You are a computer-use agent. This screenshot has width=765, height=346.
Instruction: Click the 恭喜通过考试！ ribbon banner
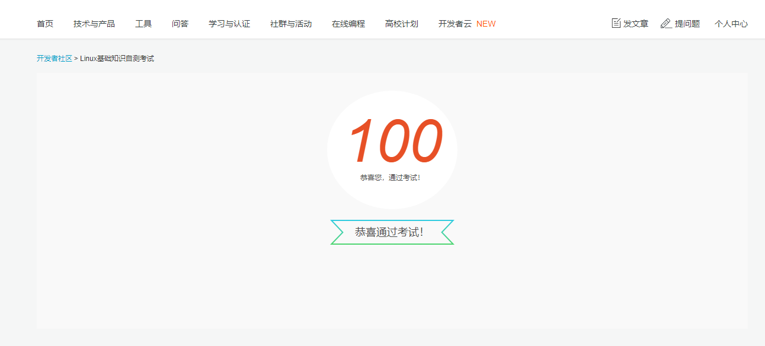(392, 232)
